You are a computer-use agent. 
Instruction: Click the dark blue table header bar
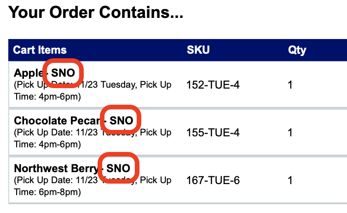[249, 50]
